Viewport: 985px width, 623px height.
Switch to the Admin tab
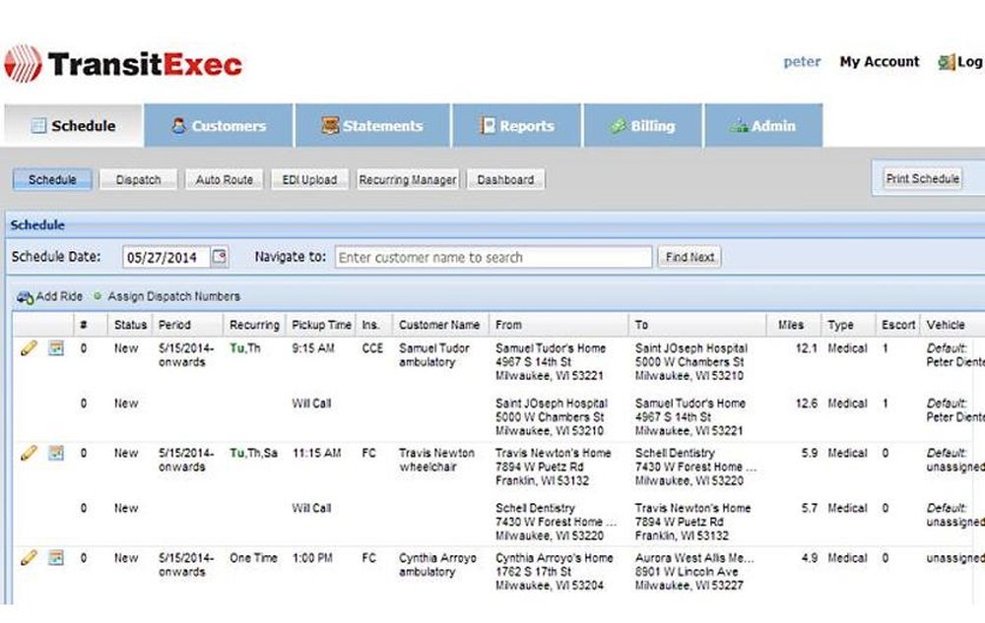coord(763,125)
